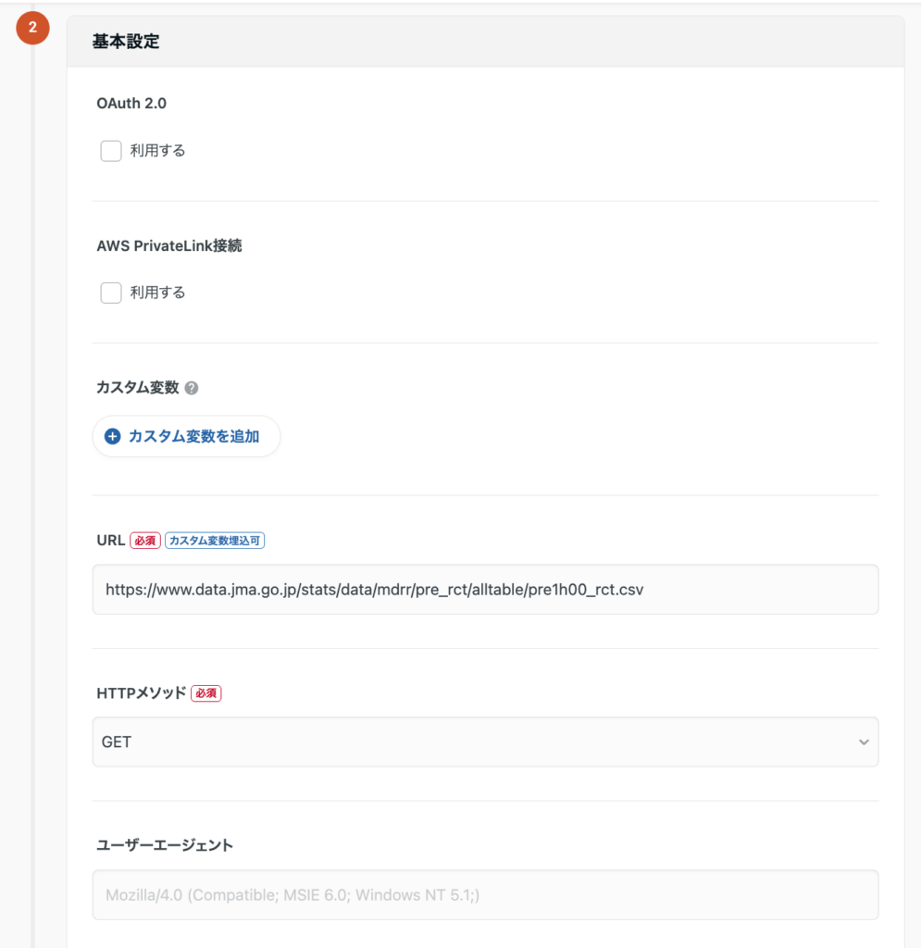Click the AWS PrivateLink接続 heading

coord(169,246)
